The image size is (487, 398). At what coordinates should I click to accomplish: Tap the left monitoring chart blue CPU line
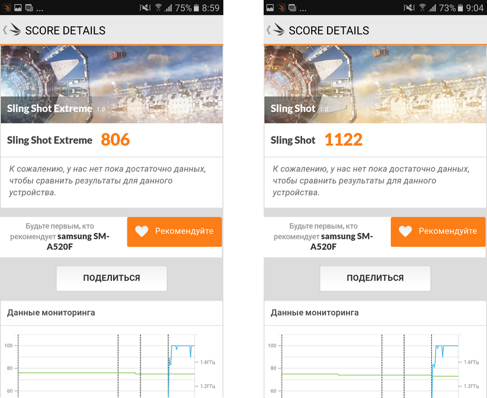181,346
